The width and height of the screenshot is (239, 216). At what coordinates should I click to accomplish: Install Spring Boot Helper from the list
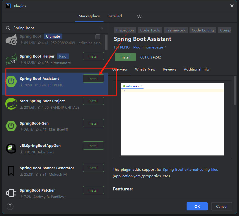point(93,56)
